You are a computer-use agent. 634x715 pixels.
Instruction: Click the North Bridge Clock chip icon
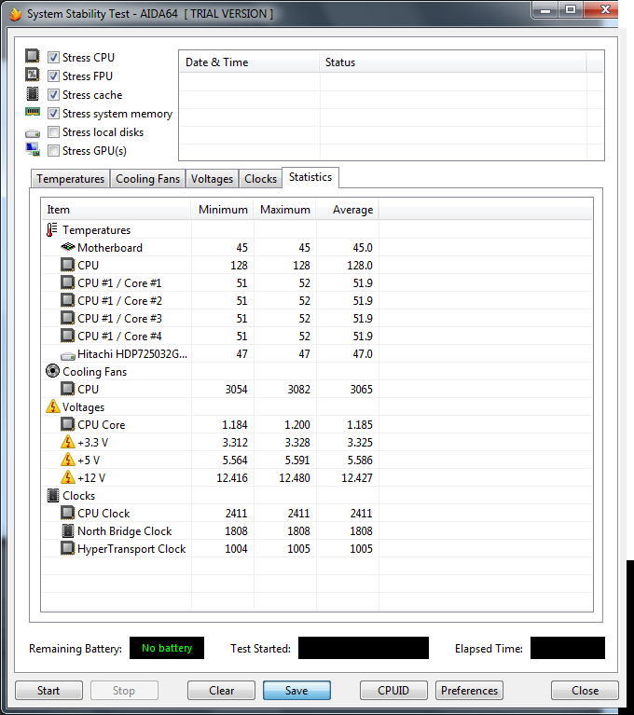click(x=67, y=531)
